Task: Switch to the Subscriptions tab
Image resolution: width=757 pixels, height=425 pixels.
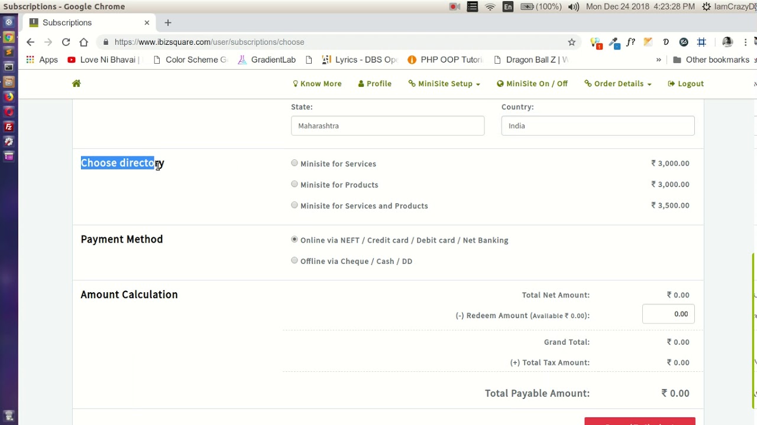Action: click(89, 22)
